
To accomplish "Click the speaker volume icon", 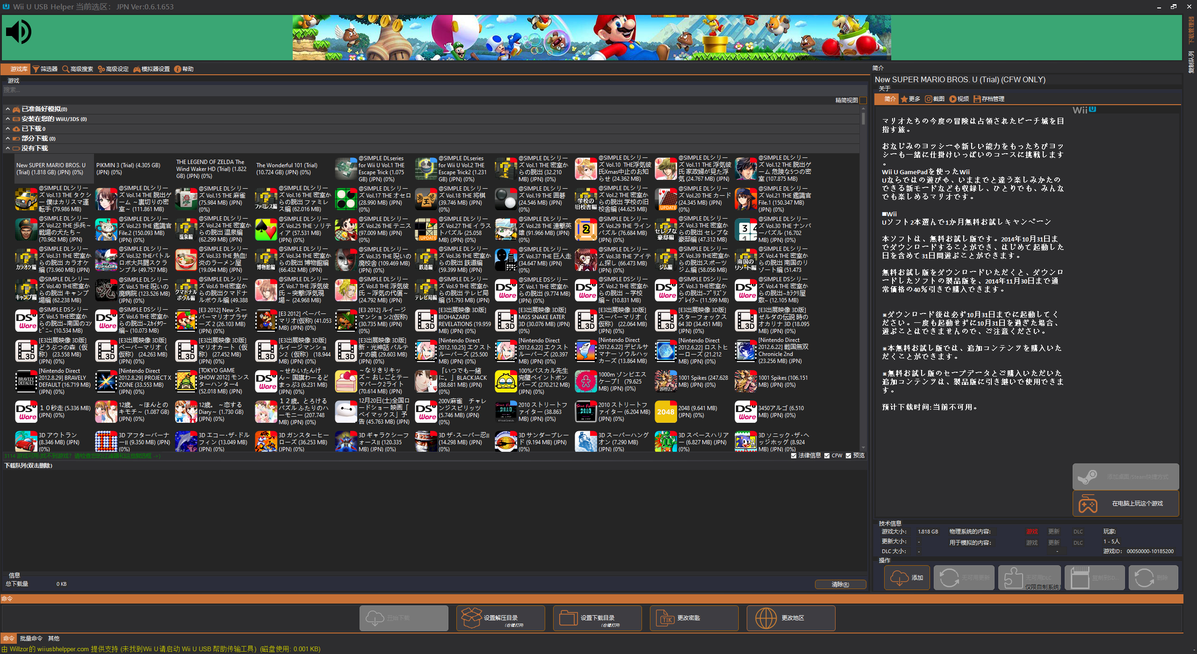I will click(19, 32).
